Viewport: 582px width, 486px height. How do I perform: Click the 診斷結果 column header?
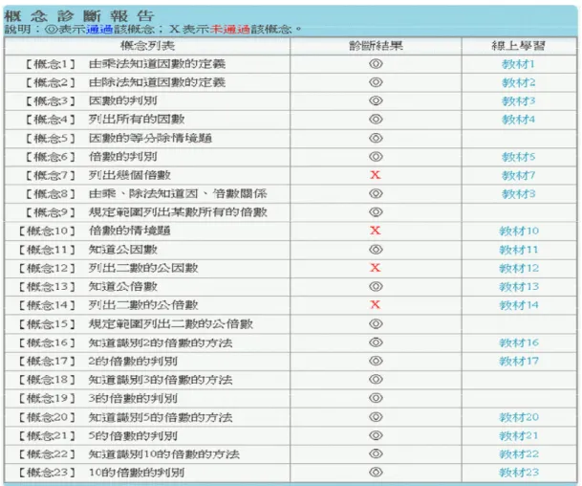376,46
